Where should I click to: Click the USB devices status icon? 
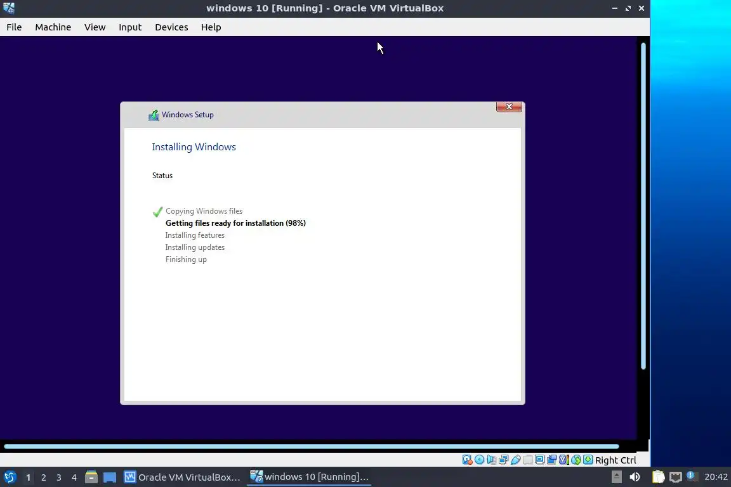point(516,460)
